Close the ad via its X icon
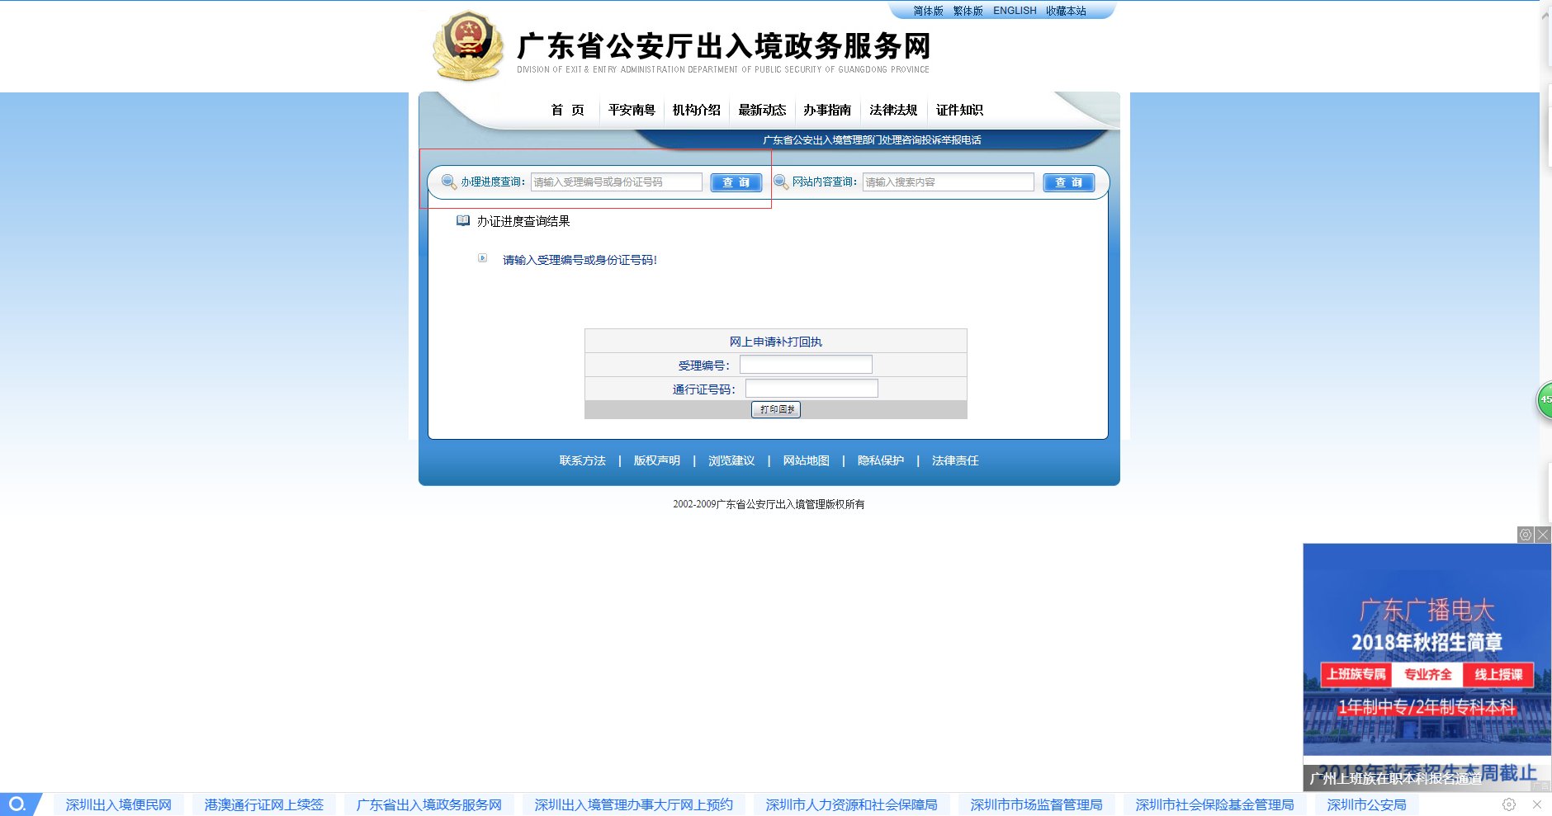The width and height of the screenshot is (1552, 816). [x=1543, y=534]
